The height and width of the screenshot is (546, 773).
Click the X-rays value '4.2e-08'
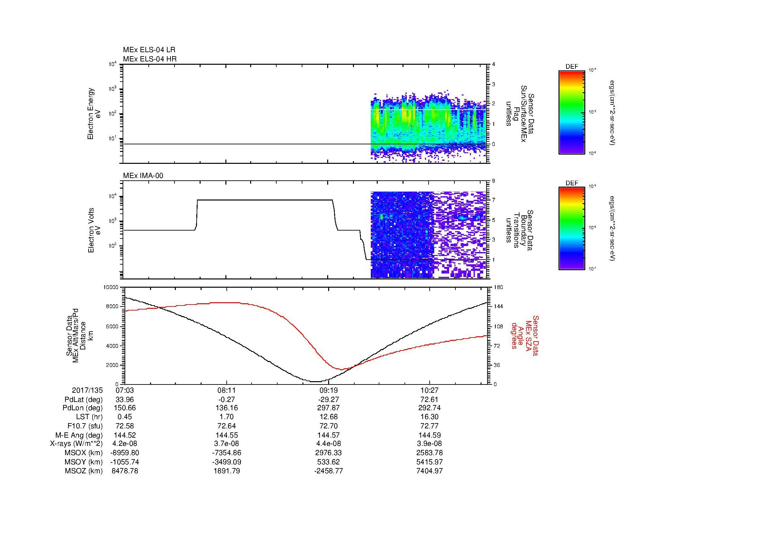point(125,444)
